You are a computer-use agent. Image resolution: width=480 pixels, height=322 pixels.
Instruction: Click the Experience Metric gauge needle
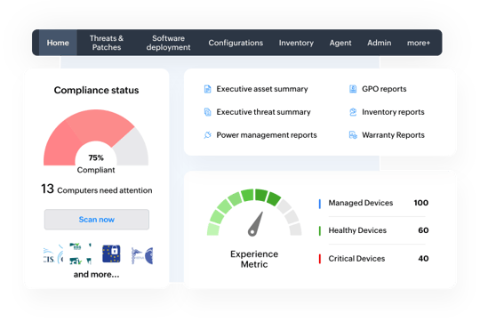tap(256, 224)
